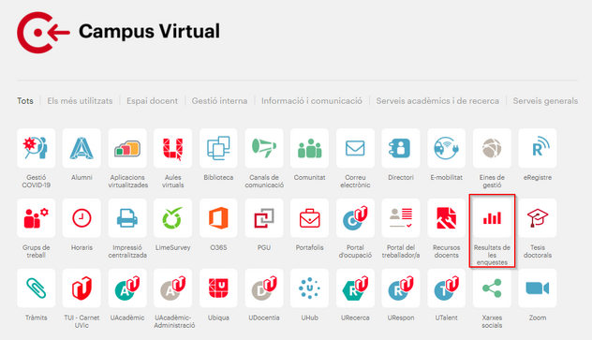Open the Biblioteca icon
592x340 pixels.
218,148
